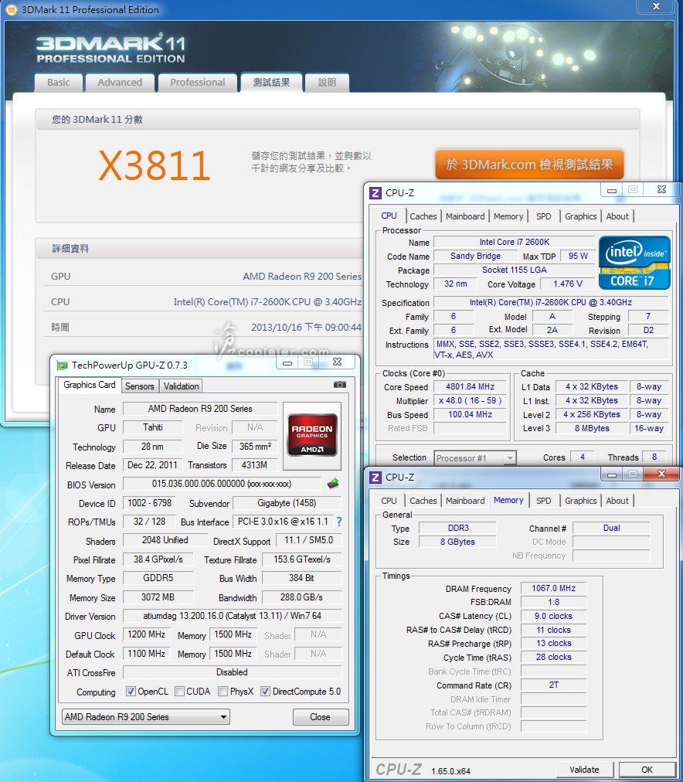Click the Memory CPU-Z window title icon
683x782 pixels.
point(375,478)
